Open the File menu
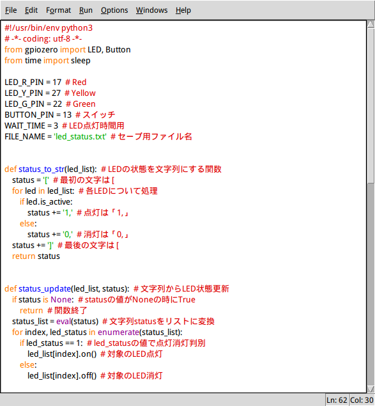Image resolution: width=375 pixels, height=406 pixels. click(x=11, y=10)
